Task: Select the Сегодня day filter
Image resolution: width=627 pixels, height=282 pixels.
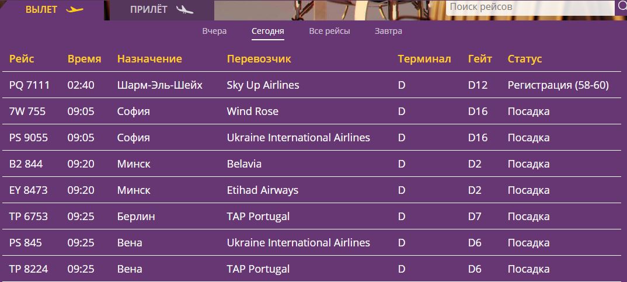Action: [268, 31]
